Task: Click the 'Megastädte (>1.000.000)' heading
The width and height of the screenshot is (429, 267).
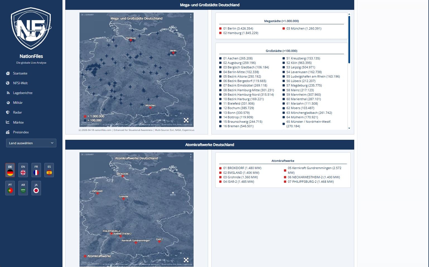Action: click(281, 21)
